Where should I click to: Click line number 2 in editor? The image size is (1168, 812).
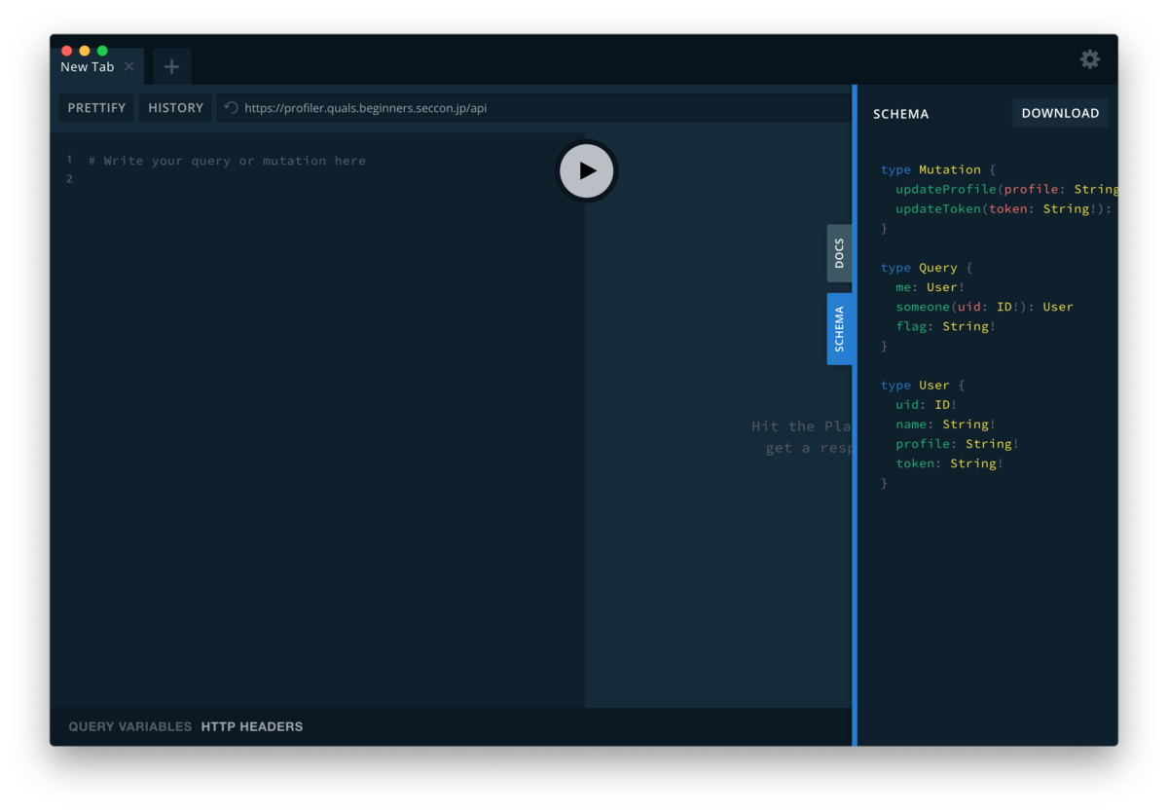click(x=69, y=179)
